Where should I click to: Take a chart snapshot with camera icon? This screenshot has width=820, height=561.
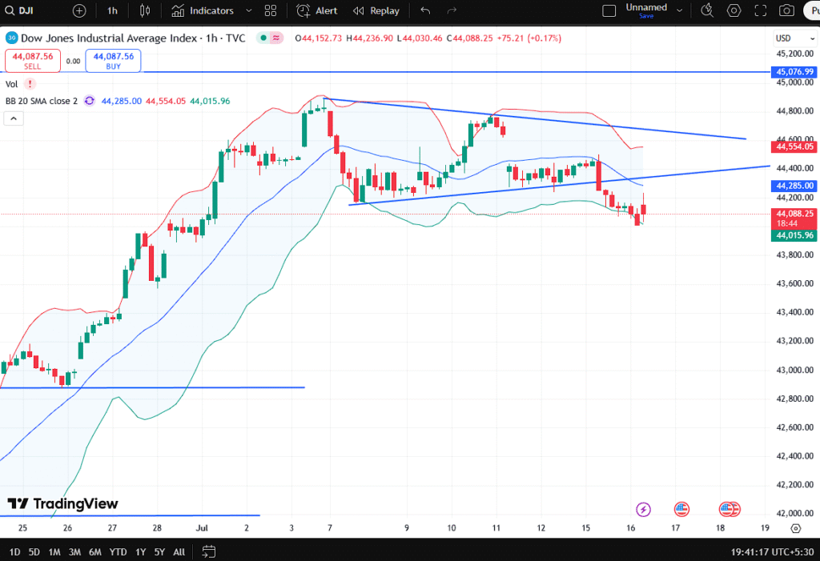(x=786, y=10)
